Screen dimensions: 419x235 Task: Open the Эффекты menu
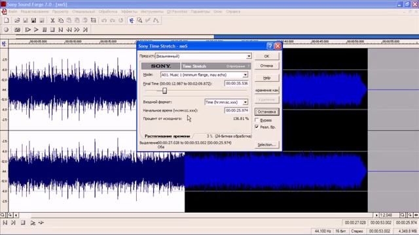click(x=129, y=12)
